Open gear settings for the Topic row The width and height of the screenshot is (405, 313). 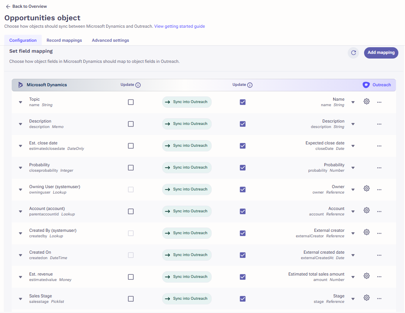[x=366, y=101]
